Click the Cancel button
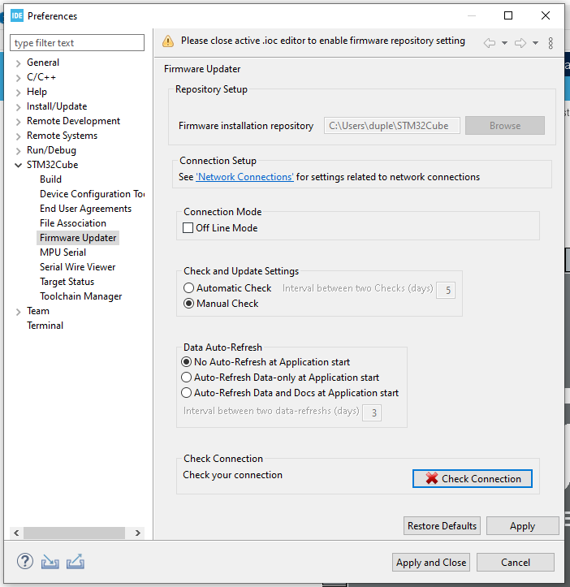The width and height of the screenshot is (570, 587). pos(516,563)
